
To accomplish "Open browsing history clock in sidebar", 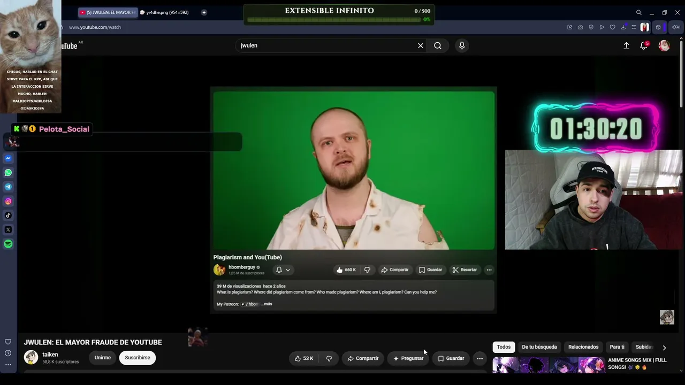I will tap(8, 353).
